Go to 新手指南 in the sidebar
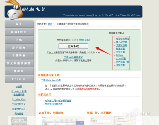This screenshot has height=125, width=159. [x=19, y=48]
